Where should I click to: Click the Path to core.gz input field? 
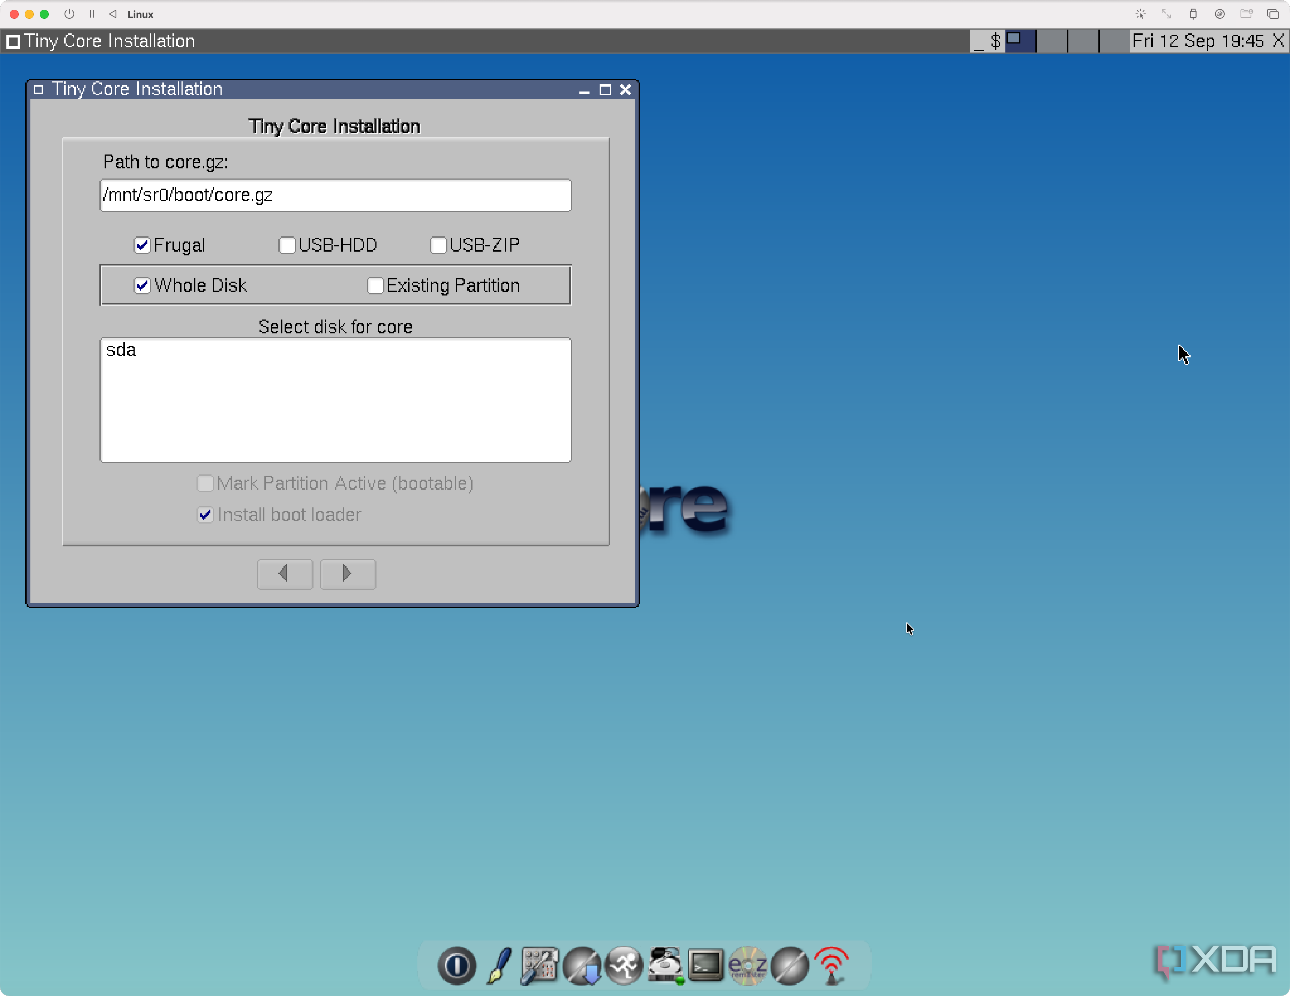coord(336,195)
